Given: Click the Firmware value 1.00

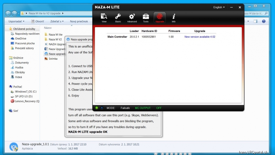Looking at the screenshot, I should (171, 37).
